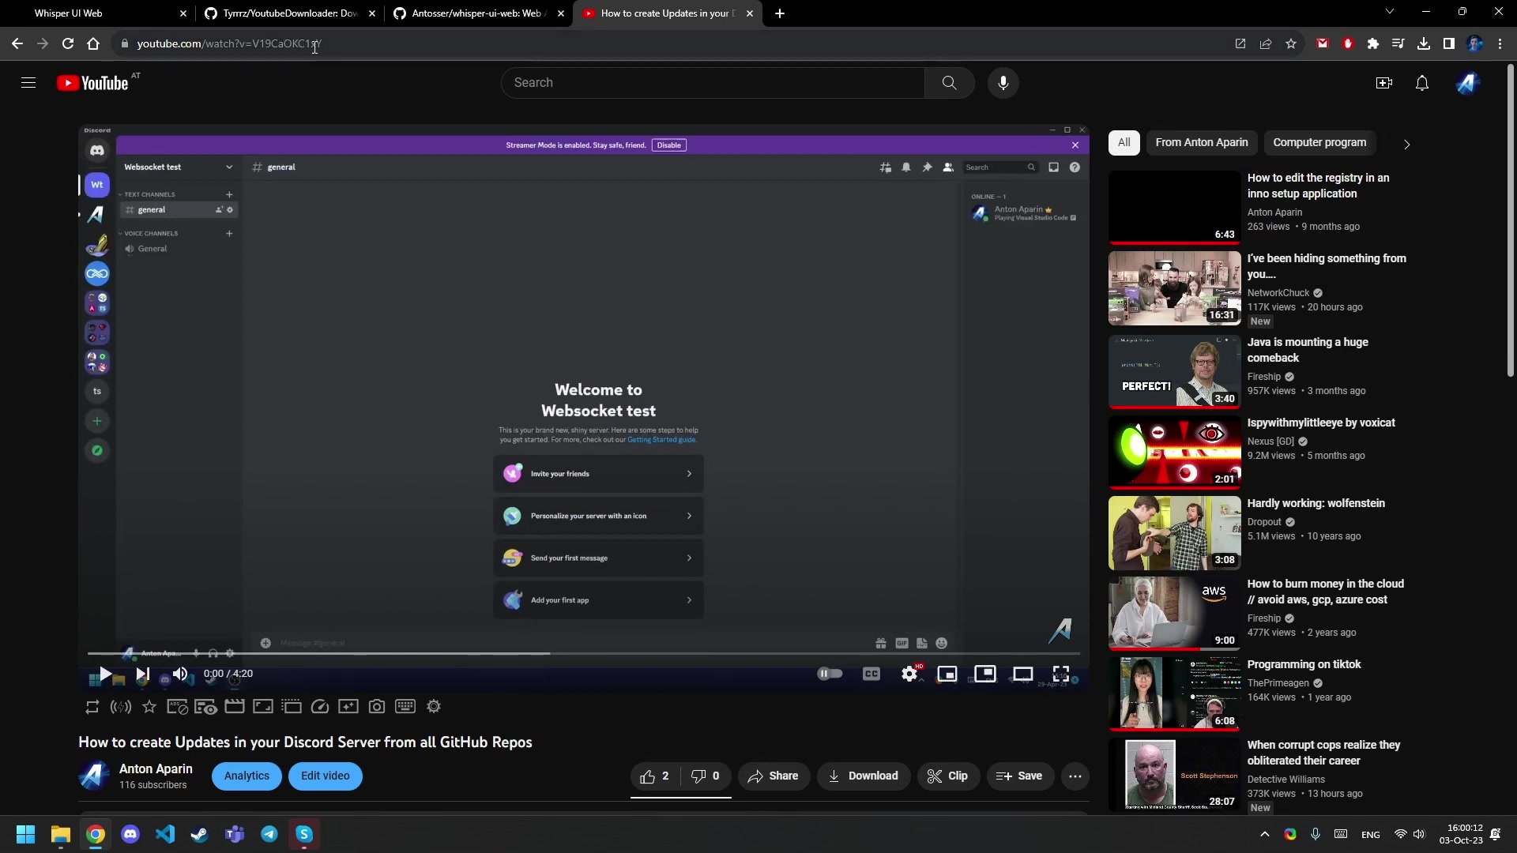Open the more actions menu next to Save

pos(1075,776)
